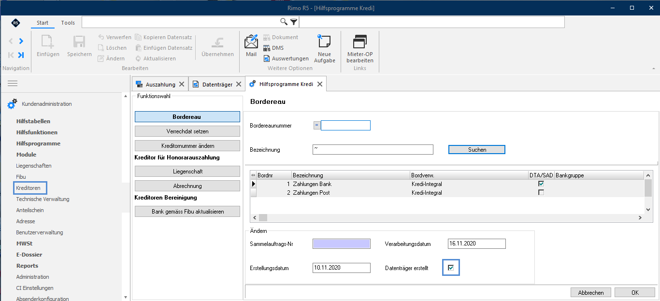Click the Liegenschaft button
Screen dimensions: 660x301
coord(187,172)
